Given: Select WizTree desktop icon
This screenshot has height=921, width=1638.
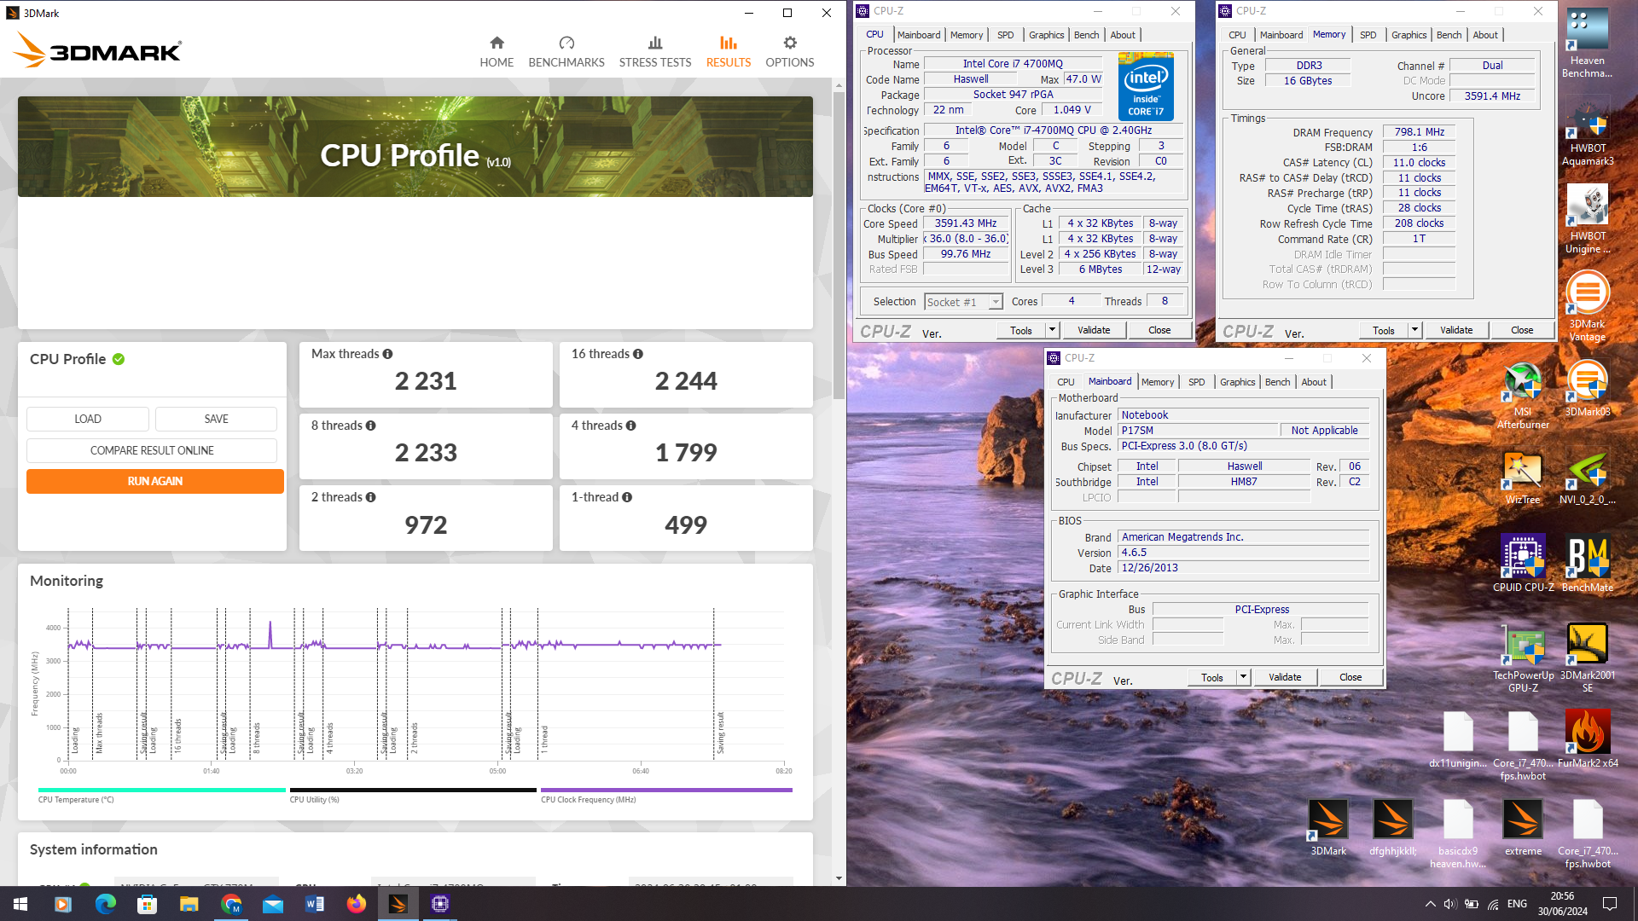Looking at the screenshot, I should pos(1523,478).
